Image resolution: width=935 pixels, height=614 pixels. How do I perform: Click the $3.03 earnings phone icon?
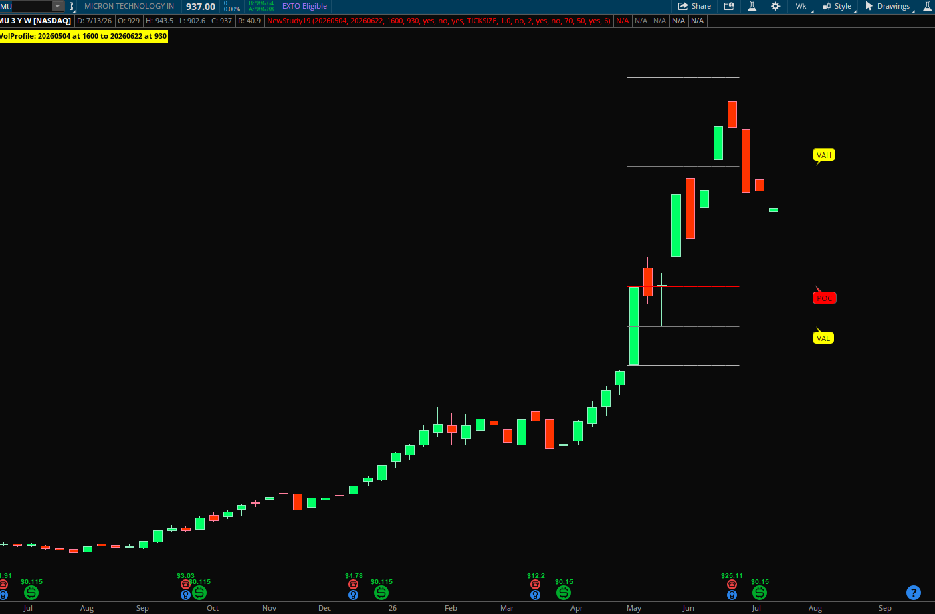[x=185, y=585]
